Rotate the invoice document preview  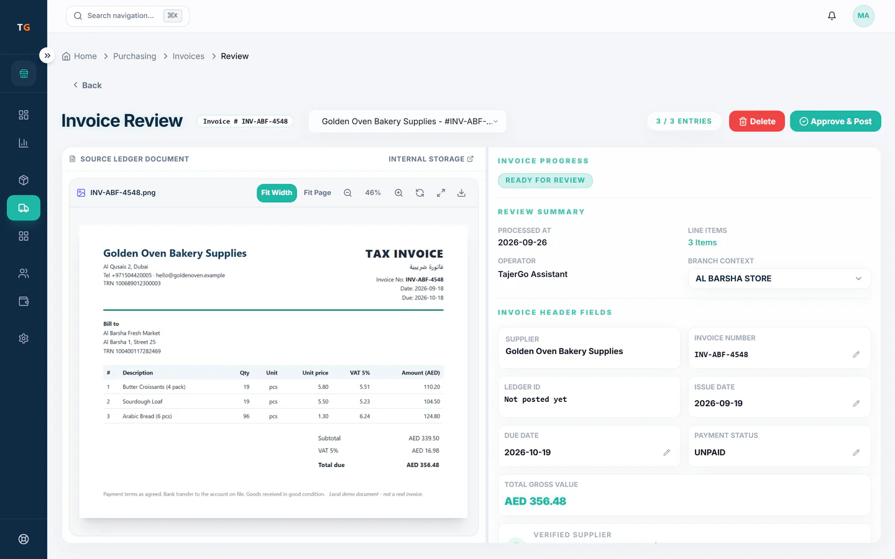coord(420,193)
